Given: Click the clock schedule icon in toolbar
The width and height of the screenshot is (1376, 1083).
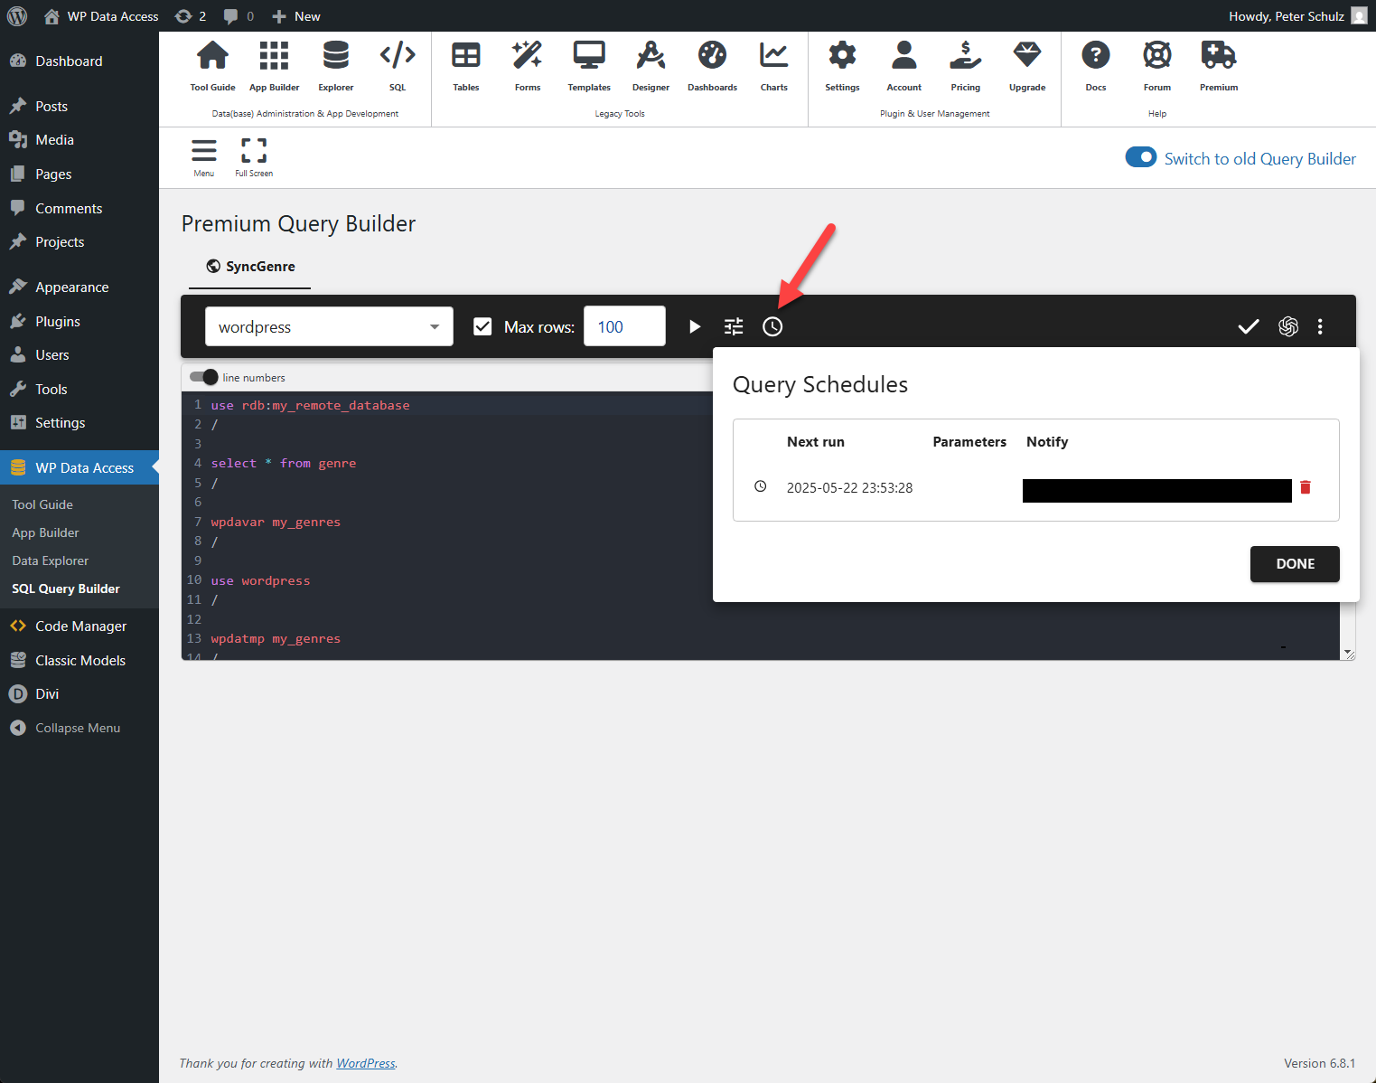Looking at the screenshot, I should (x=772, y=326).
